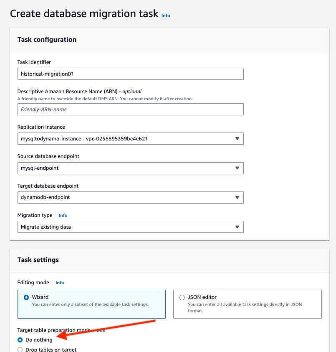Click the Task identifier input field
This screenshot has width=336, height=352.
(x=131, y=74)
